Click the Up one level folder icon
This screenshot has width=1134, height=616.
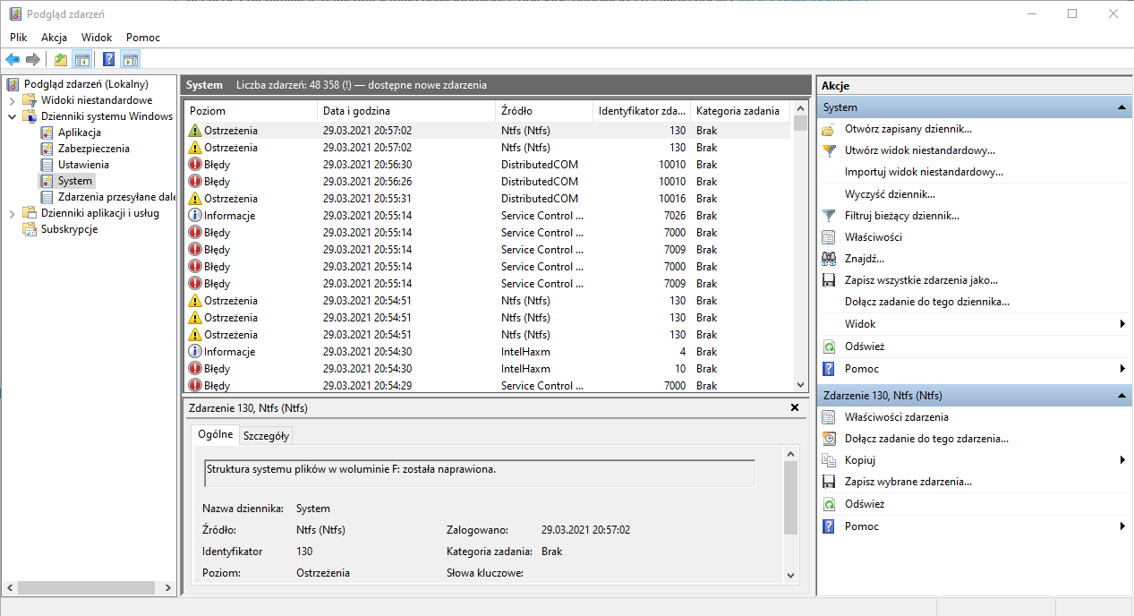tap(60, 60)
